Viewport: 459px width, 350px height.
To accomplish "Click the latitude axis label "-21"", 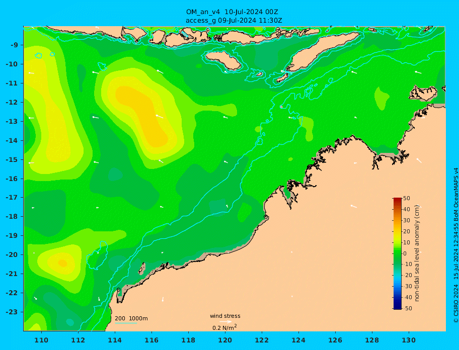I will tap(12, 274).
